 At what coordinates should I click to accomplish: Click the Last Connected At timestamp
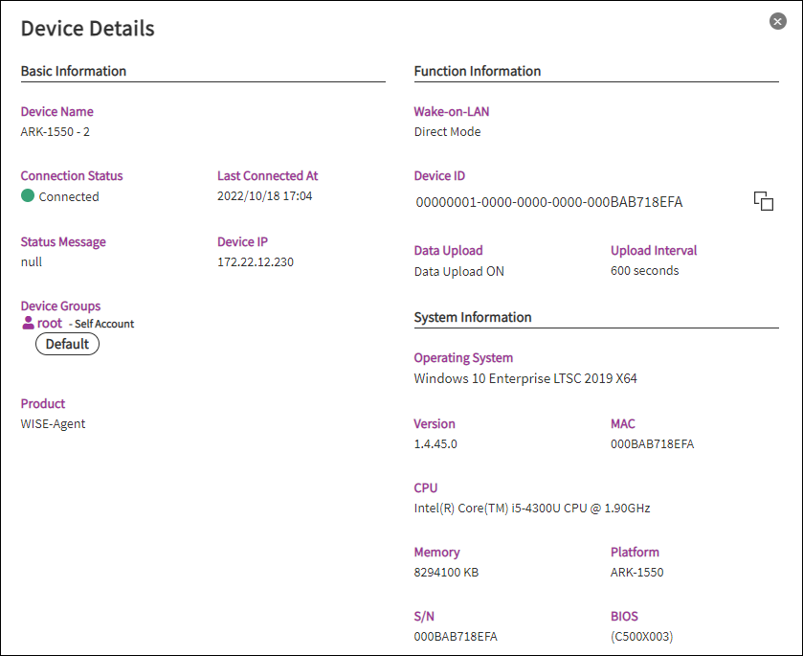(264, 196)
